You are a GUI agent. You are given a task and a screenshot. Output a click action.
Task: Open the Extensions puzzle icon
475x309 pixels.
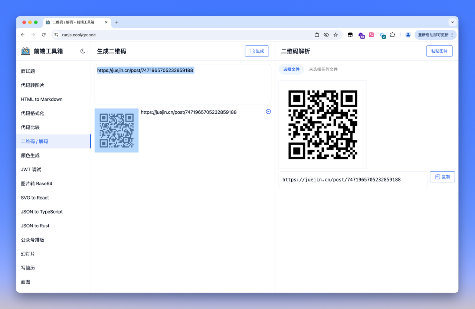392,35
